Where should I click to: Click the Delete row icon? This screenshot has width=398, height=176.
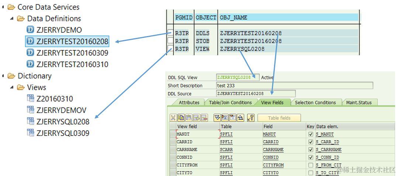(x=204, y=117)
